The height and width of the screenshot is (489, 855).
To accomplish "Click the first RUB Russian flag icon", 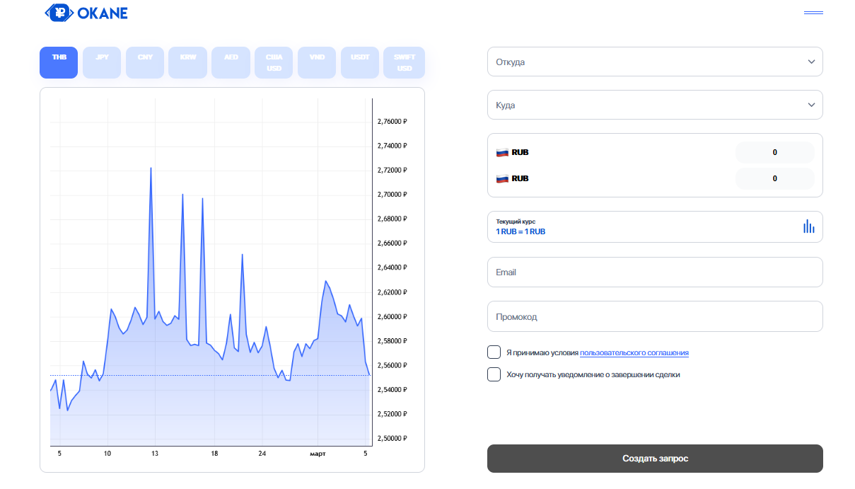I will pyautogui.click(x=502, y=152).
